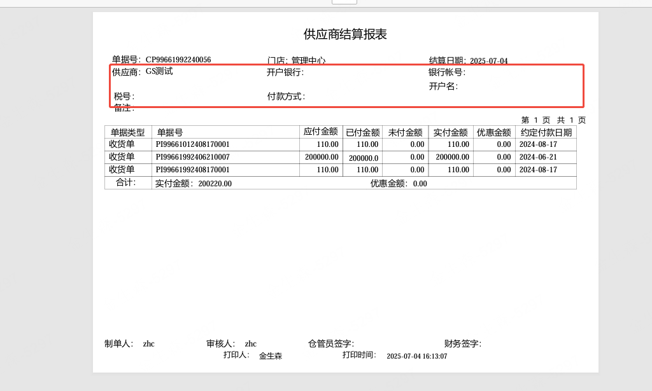Click the 打印人 label
Screen dimensions: 652x391
pos(237,355)
